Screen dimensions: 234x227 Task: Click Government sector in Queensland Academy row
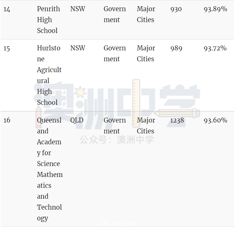point(115,126)
